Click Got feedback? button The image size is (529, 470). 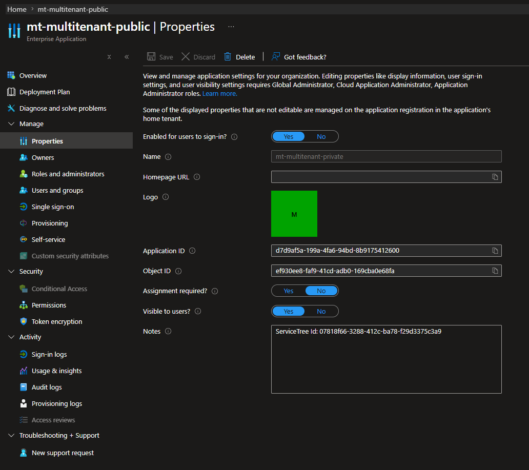click(x=299, y=57)
